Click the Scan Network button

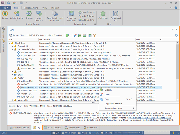pyautogui.click(x=86, y=12)
